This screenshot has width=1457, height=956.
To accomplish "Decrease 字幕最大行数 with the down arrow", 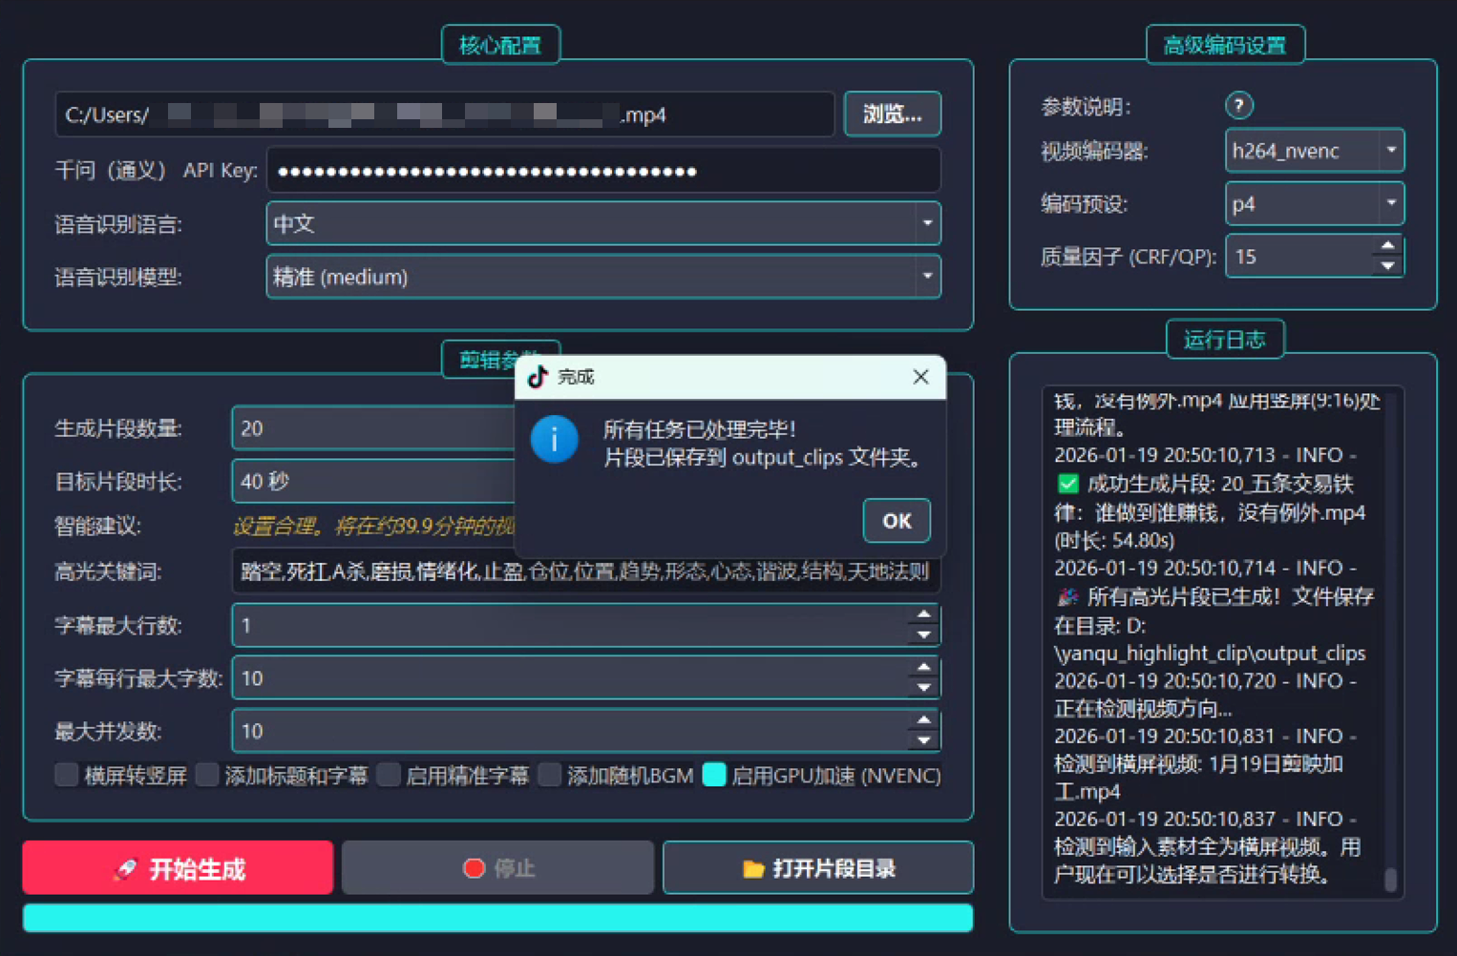I will click(923, 635).
